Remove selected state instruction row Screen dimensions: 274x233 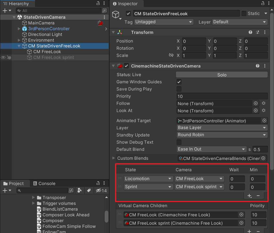[258, 196]
